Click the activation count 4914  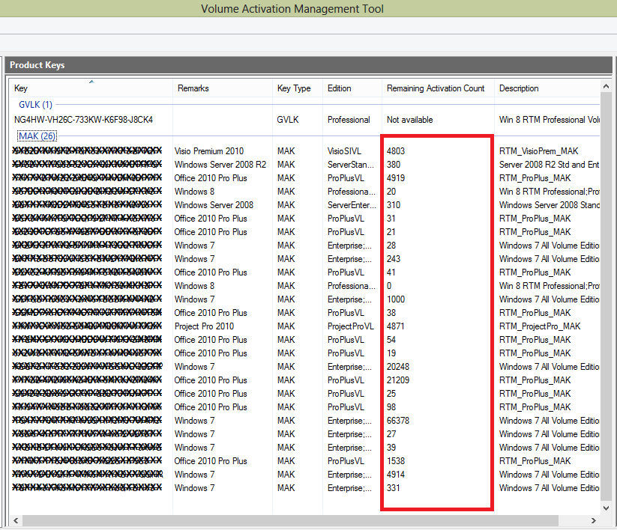tap(396, 474)
